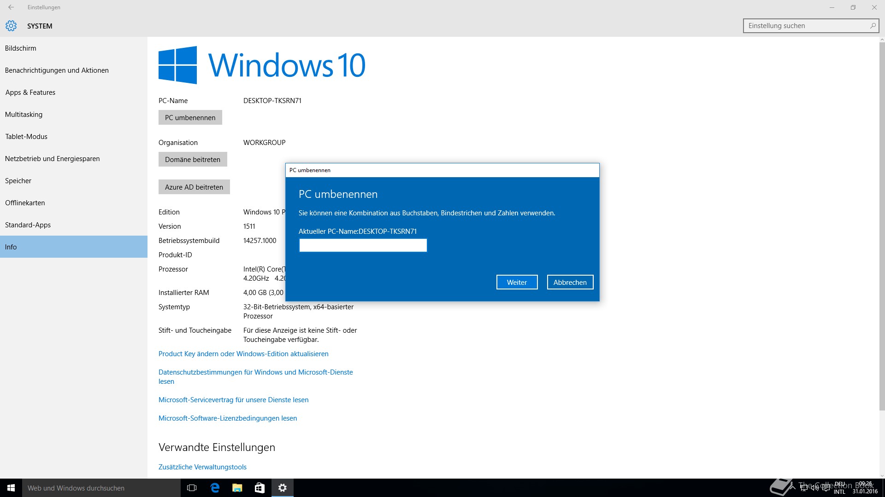Viewport: 885px width, 497px height.
Task: Click the Azure AD beitreten button
Action: click(194, 187)
